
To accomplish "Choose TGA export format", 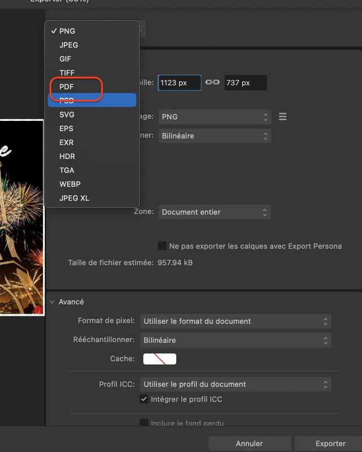I will pyautogui.click(x=92, y=171).
